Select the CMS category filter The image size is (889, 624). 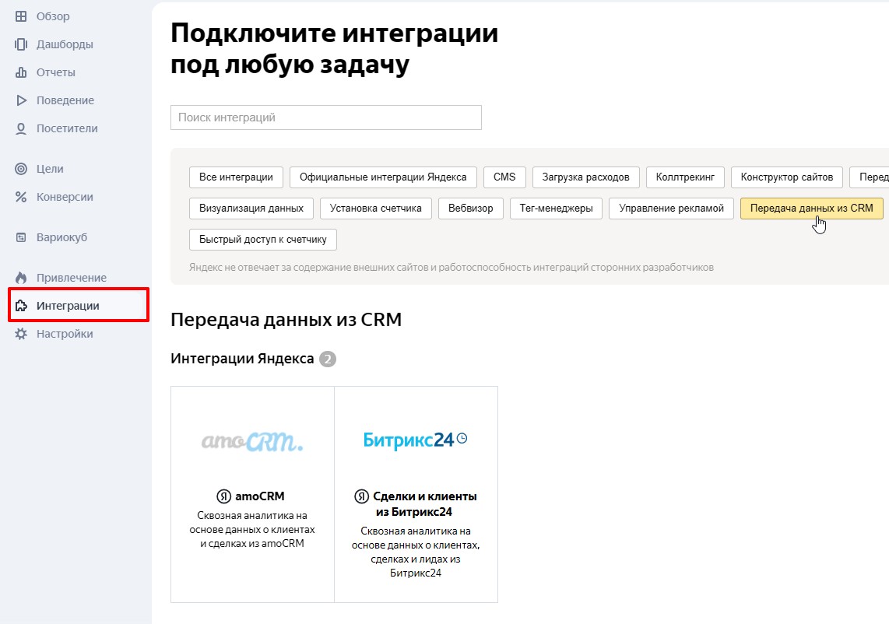click(x=504, y=177)
